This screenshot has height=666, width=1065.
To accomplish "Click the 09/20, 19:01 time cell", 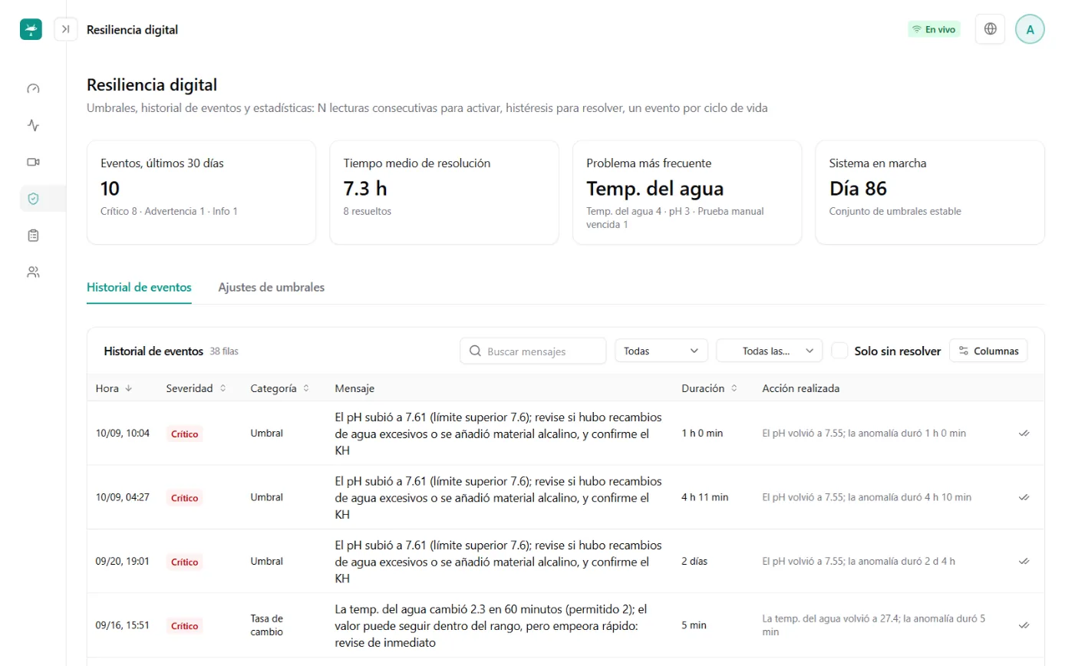I will (123, 561).
